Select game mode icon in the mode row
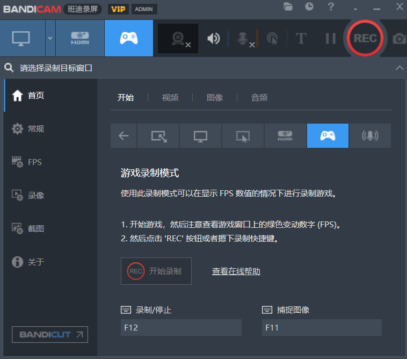Viewport: 407px width, 359px height. 328,135
